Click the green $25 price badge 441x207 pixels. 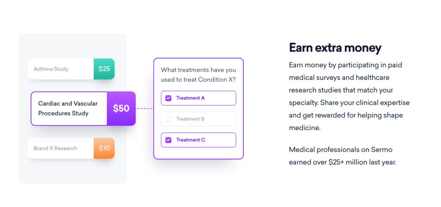point(104,69)
